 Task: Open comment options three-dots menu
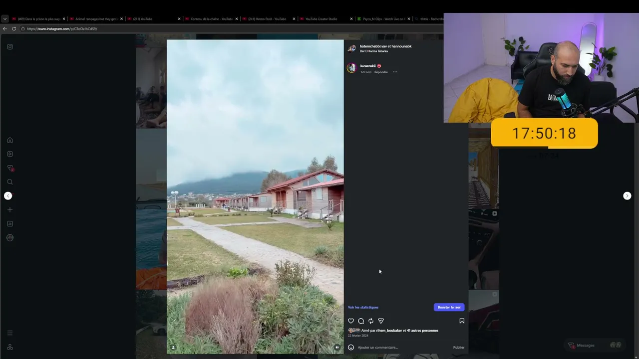(x=395, y=72)
